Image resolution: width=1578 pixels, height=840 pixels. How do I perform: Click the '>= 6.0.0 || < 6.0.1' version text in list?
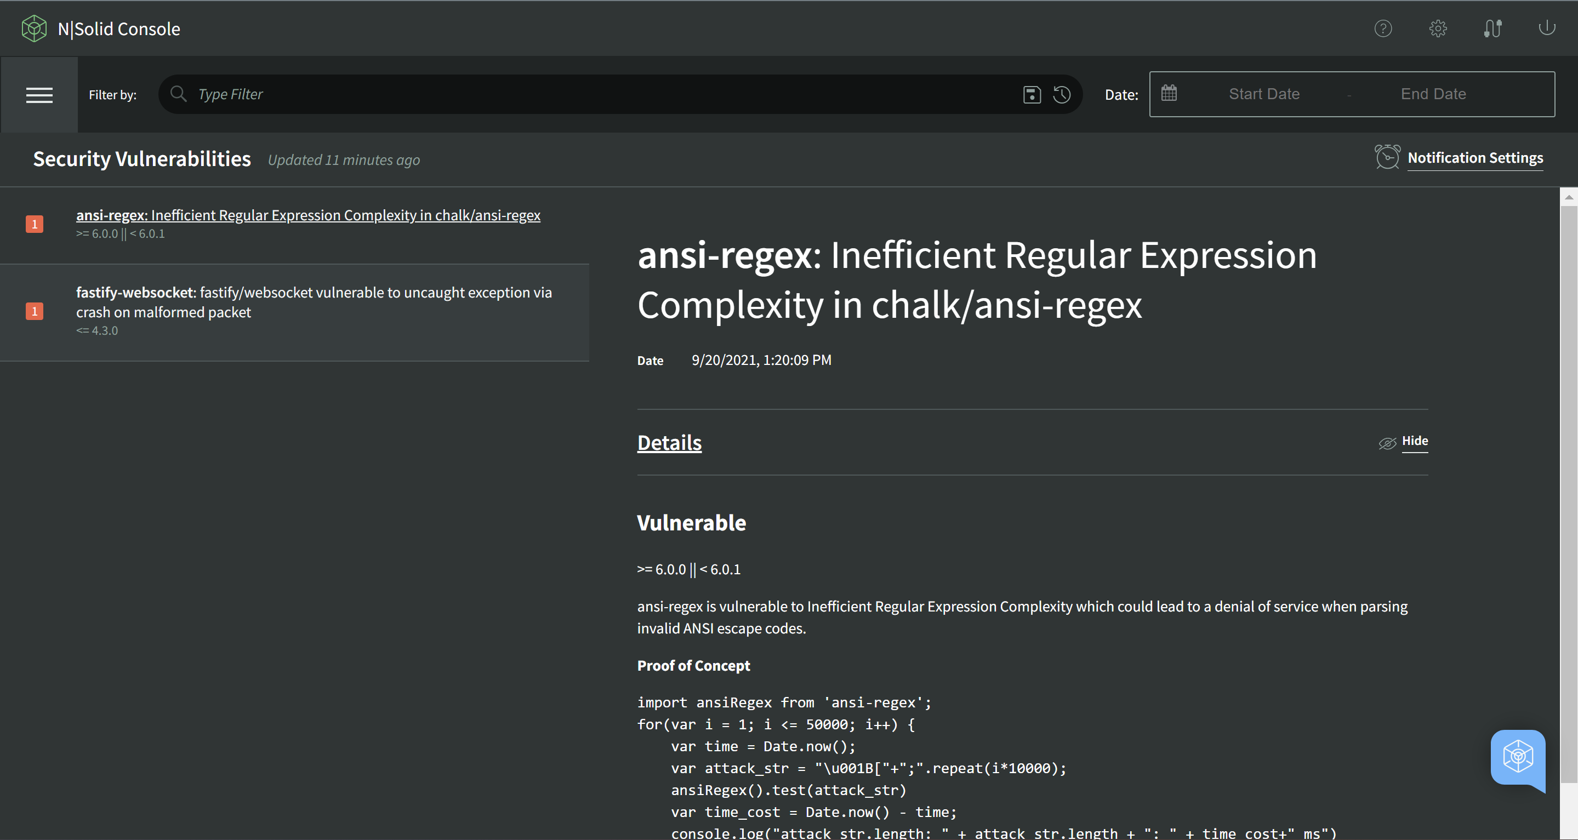tap(120, 234)
